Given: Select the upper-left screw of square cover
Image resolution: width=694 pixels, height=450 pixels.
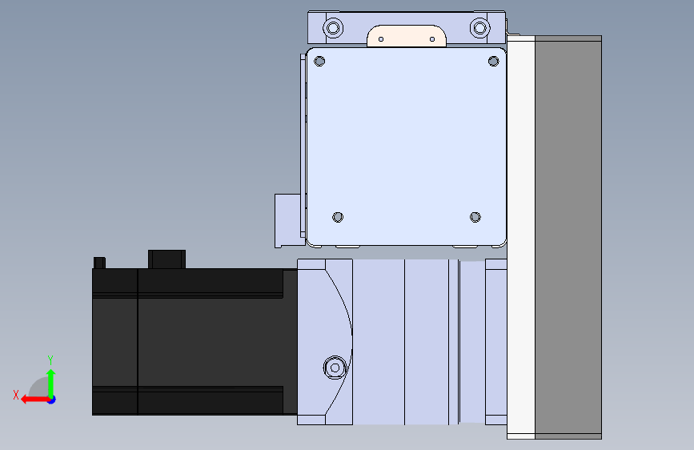Looking at the screenshot, I should [x=319, y=61].
